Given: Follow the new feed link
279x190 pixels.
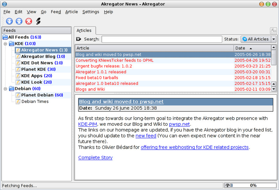Looking at the screenshot, I should [x=146, y=136].
